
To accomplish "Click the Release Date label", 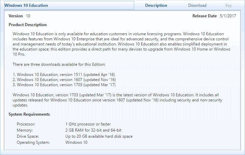I will 204,16.
